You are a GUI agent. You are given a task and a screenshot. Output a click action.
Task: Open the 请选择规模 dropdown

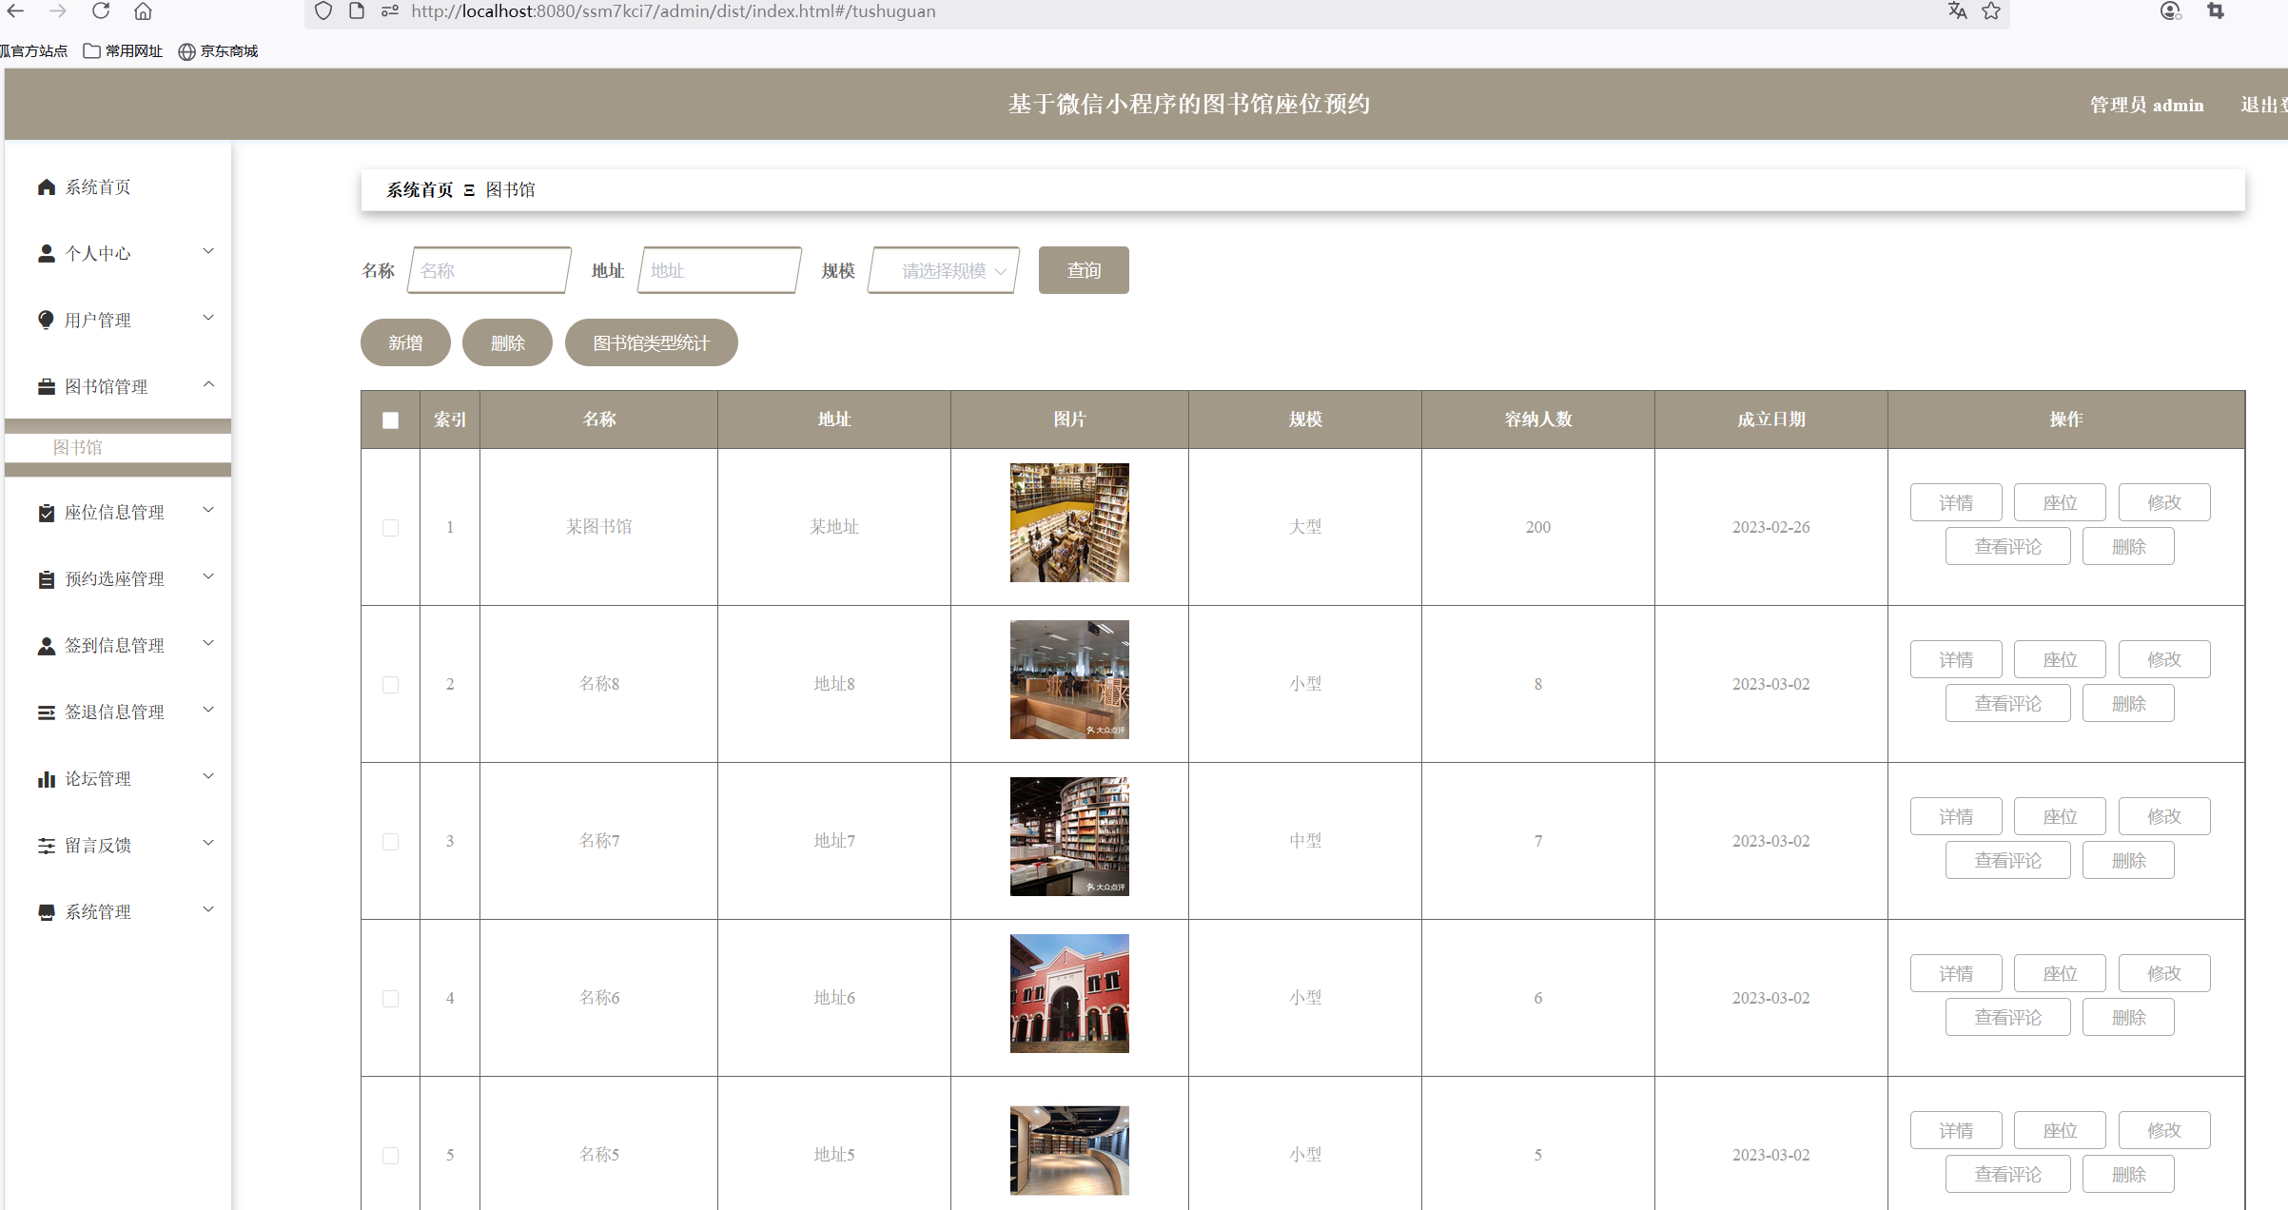(x=944, y=271)
